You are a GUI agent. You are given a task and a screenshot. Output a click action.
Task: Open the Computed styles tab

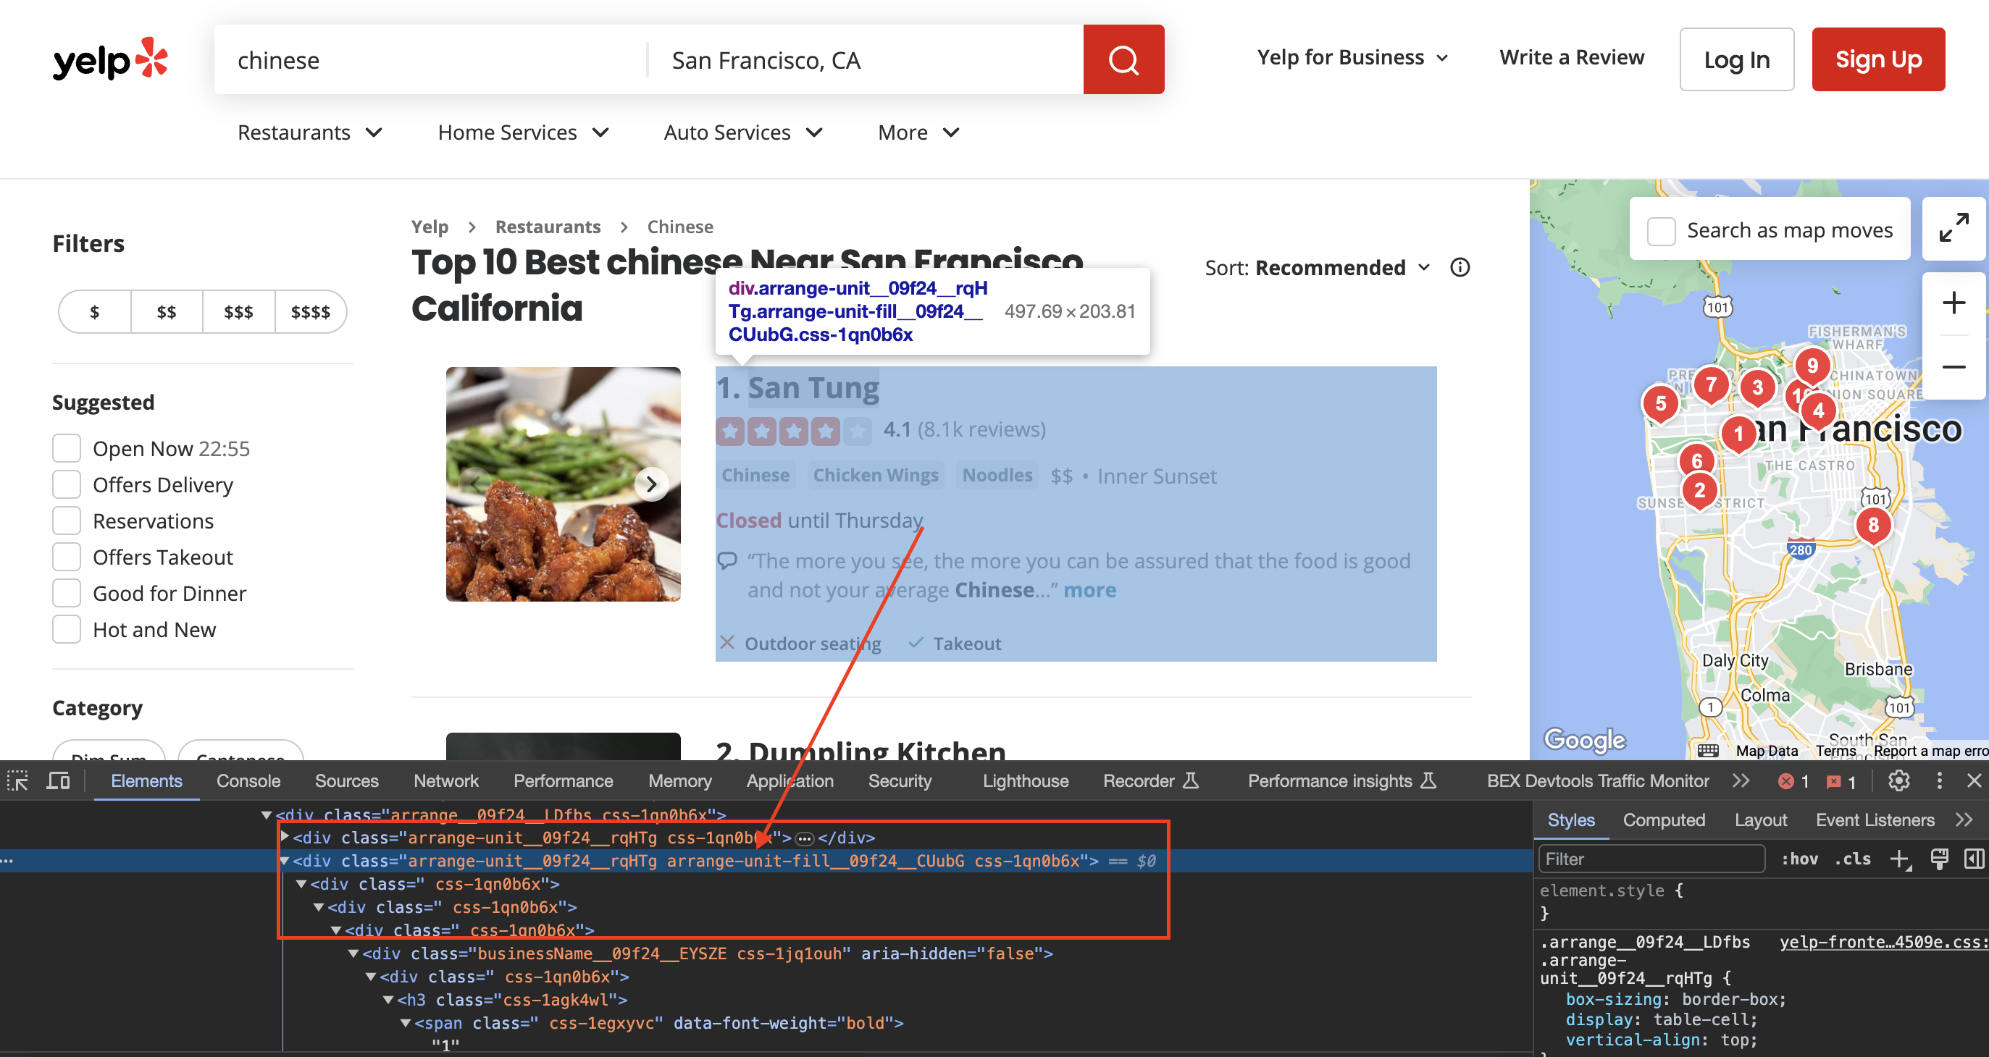[x=1664, y=820]
